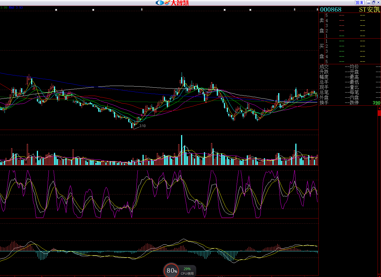Click the second info marker atop chart
The image size is (381, 277).
pyautogui.click(x=93, y=10)
